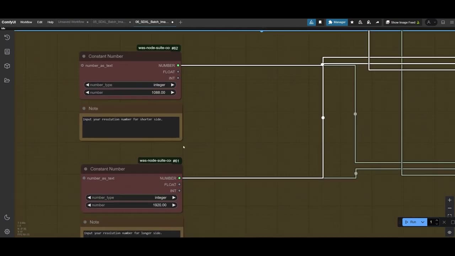Image resolution: width=455 pixels, height=256 pixels.
Task: Toggle number_as_text input on node #62
Action: coord(82,65)
